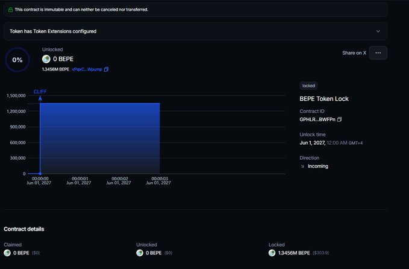
Task: Click the 'Jun 1, 2027,' unlock time value
Action: click(313, 143)
